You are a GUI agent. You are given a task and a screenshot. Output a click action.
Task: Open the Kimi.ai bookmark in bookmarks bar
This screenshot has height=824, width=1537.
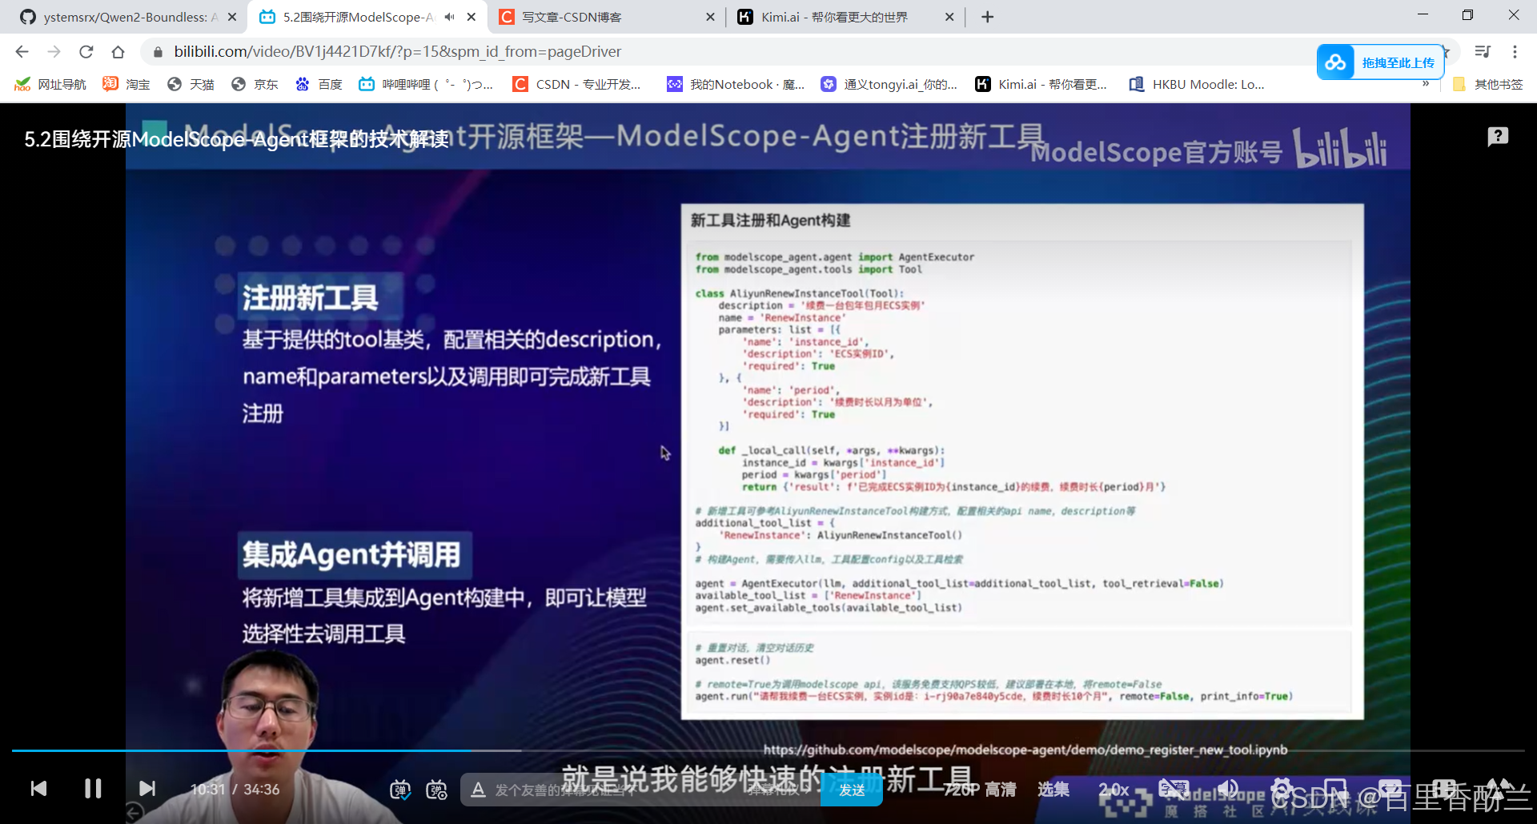click(x=1041, y=84)
